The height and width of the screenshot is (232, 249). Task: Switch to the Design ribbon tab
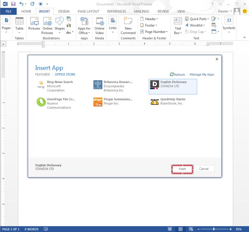click(64, 12)
